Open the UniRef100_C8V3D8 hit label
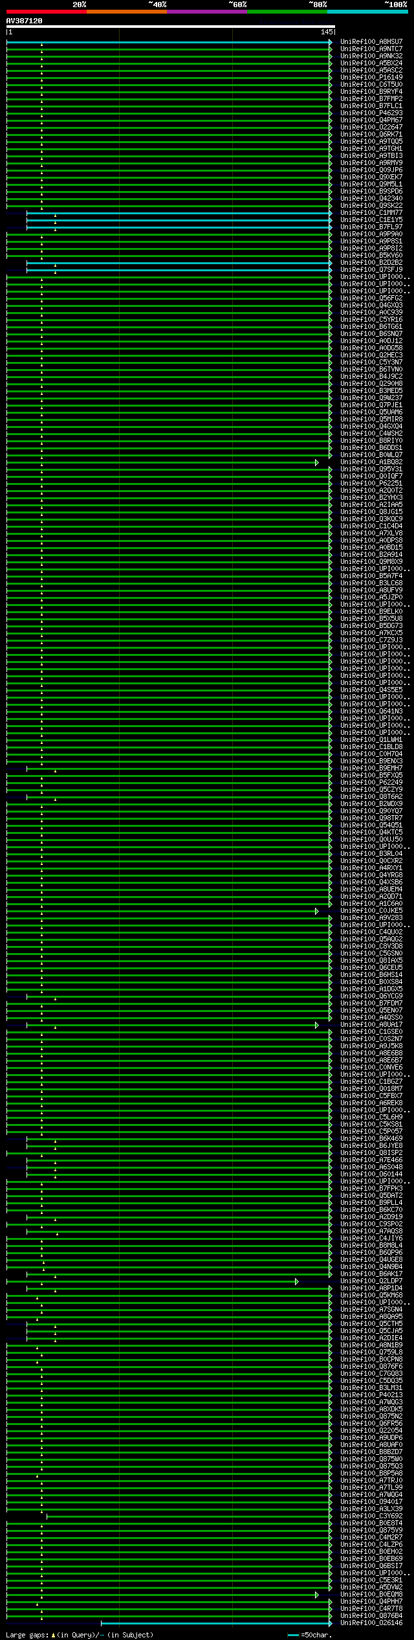This screenshot has height=1640, width=414. tap(371, 947)
